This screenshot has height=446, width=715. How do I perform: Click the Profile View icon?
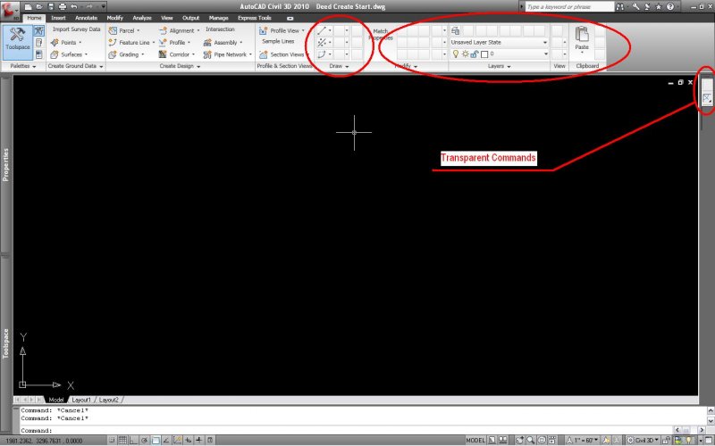263,30
